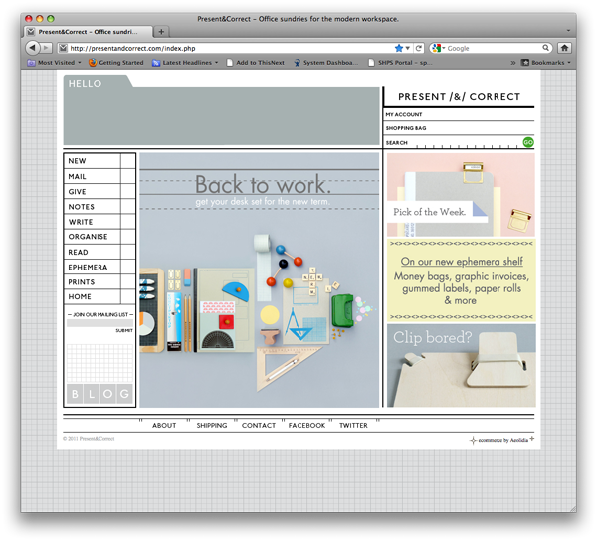The width and height of the screenshot is (597, 541).
Task: Open the Latest Headlines feed dropdown
Action: pos(185,63)
